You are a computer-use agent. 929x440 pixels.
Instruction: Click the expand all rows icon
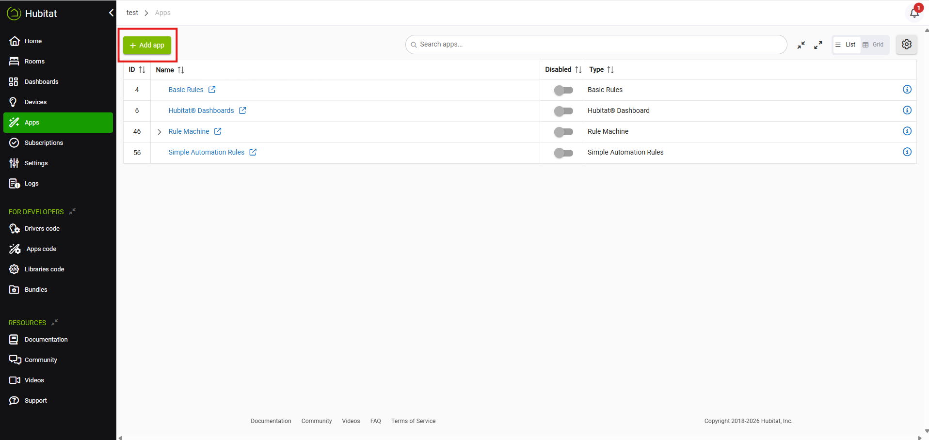pos(818,45)
